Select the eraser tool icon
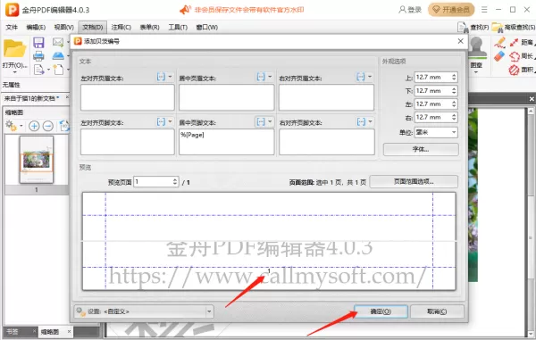Screen dimensions: 536x340 coord(499,56)
